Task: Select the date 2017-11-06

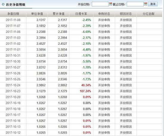Action: click(x=13, y=32)
